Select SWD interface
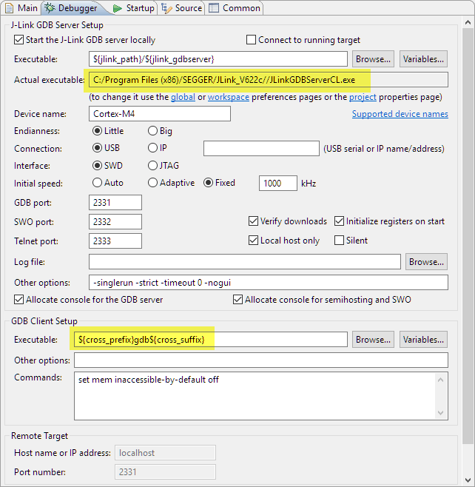Viewport: 475px width, 487px height. (x=97, y=166)
